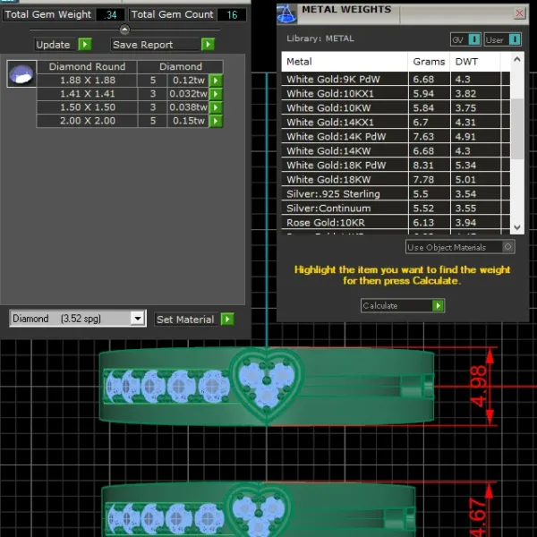The image size is (537, 537).
Task: Select the White Gold:10KW row
Action: 396,108
